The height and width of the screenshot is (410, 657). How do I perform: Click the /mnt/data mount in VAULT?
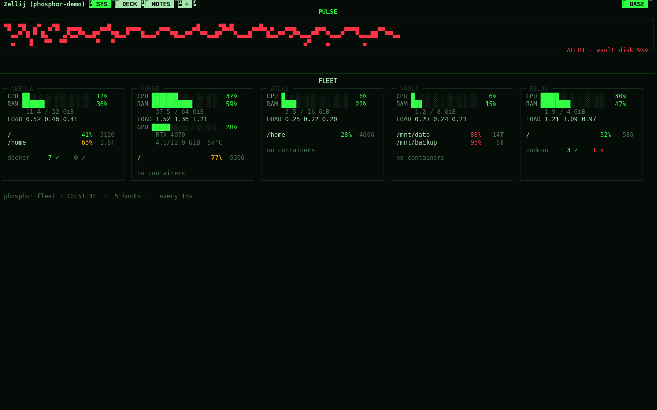(x=413, y=135)
